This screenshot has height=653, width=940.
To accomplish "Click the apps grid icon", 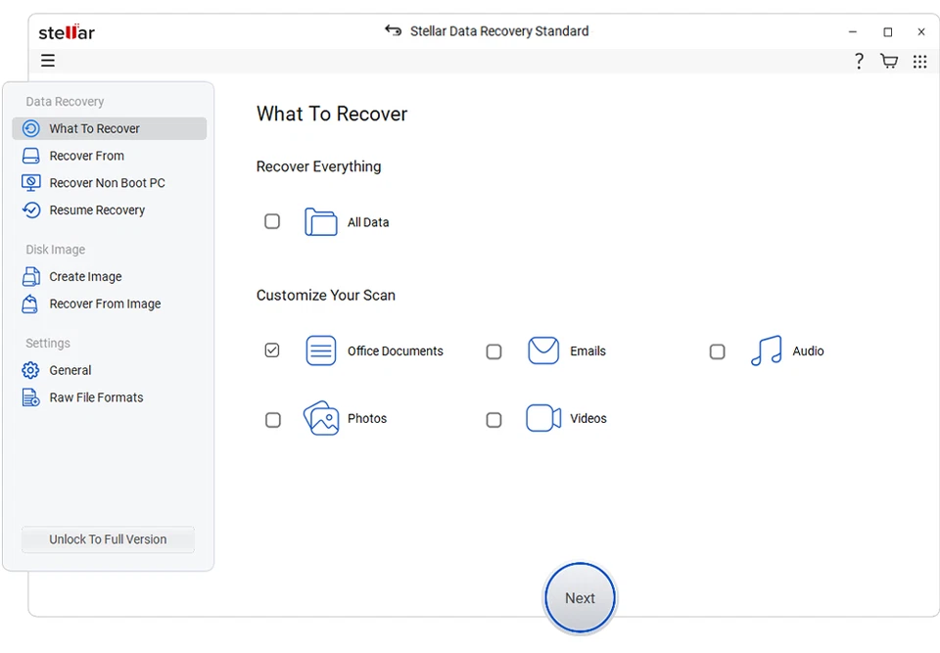I will click(x=920, y=61).
